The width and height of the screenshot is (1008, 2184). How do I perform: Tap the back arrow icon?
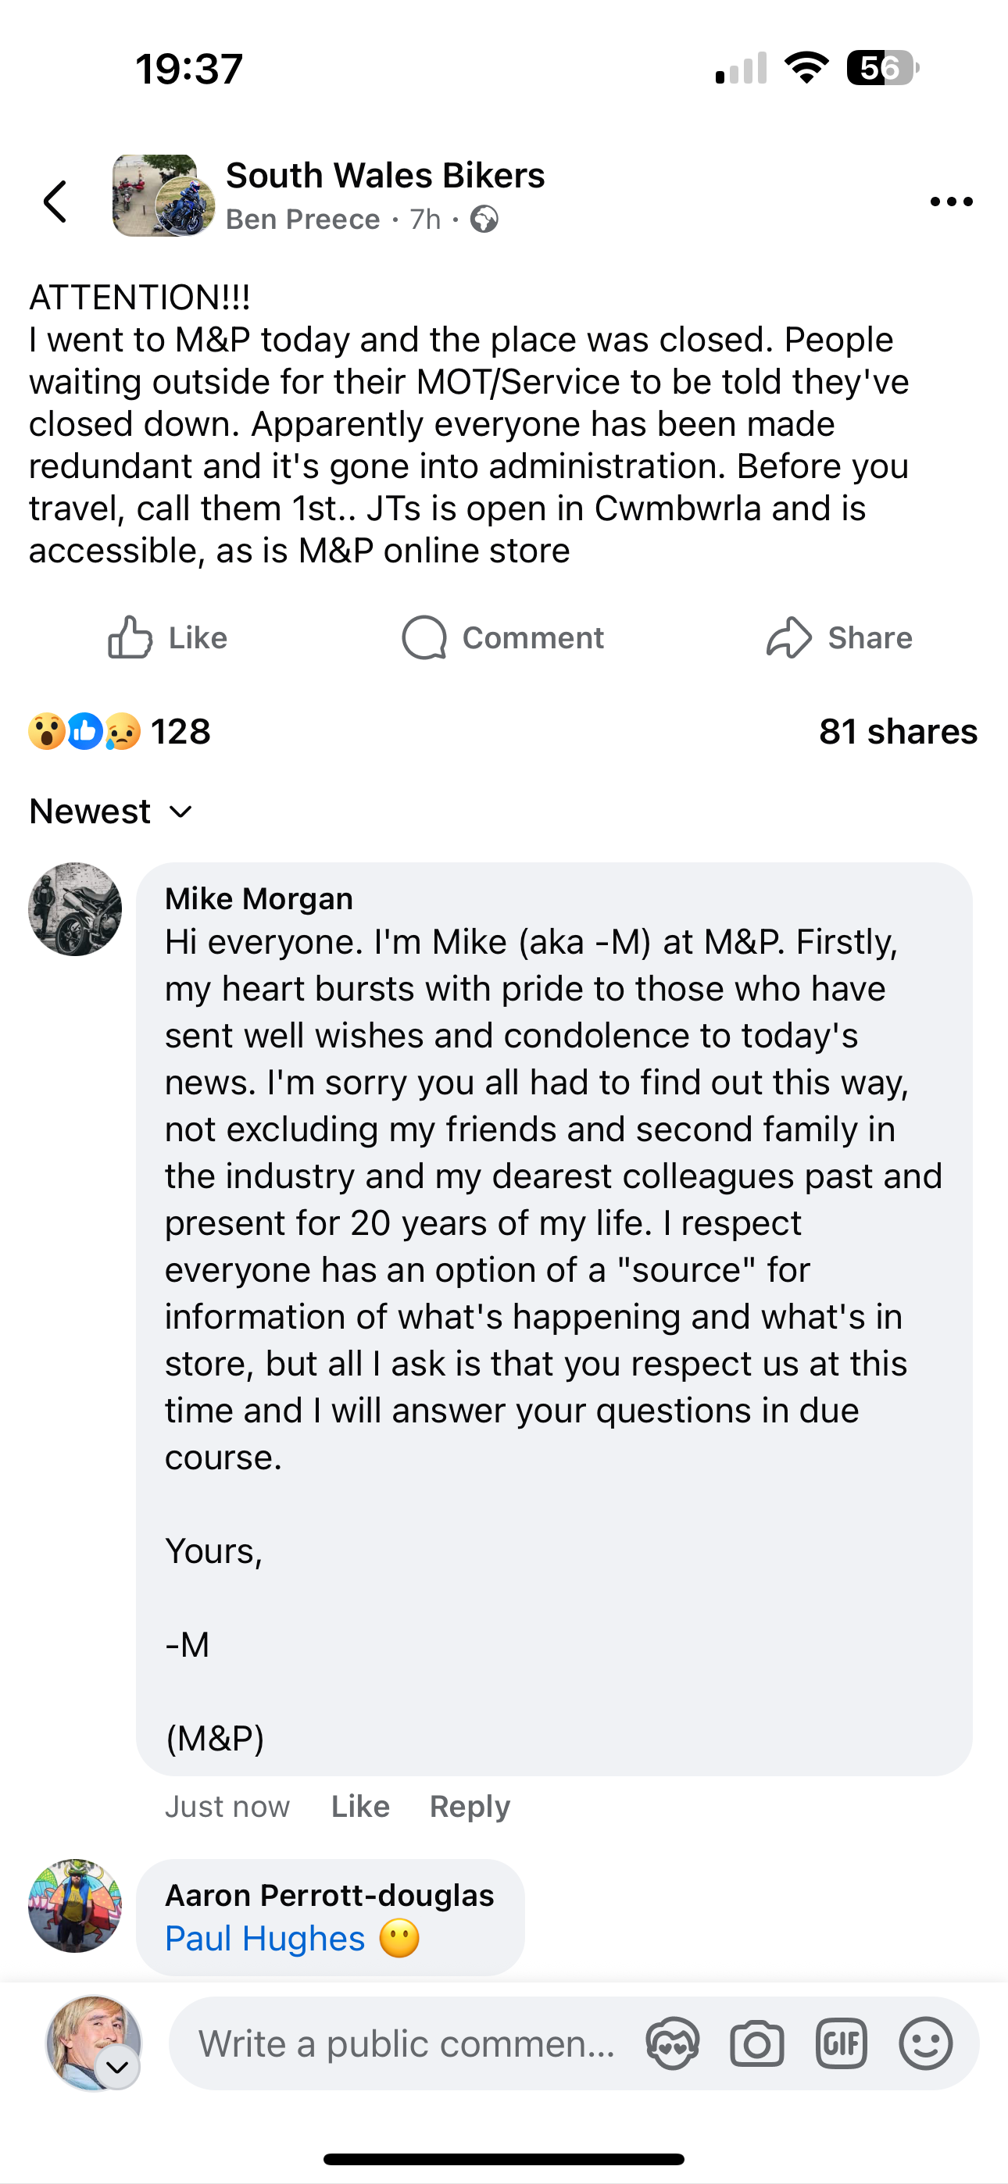tap(56, 201)
